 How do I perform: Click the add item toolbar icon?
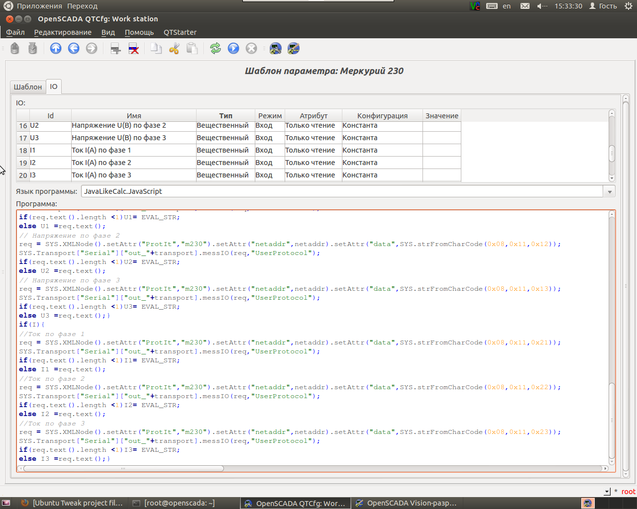115,48
